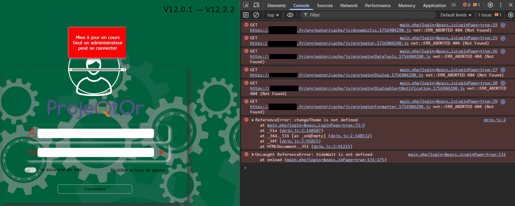Screen dimensions: 515x206
Task: Click 'Modifier le mot de passe' link
Action: (137, 170)
